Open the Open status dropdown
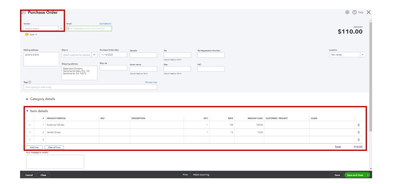Screen dimensions: 410x184 click(33, 34)
